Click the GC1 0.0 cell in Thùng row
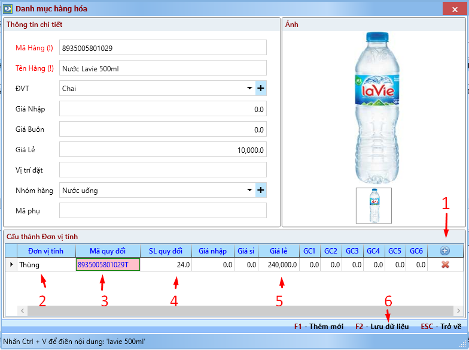 [x=310, y=265]
